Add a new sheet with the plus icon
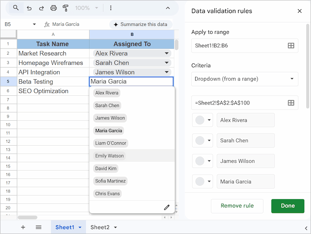Image resolution: width=311 pixels, height=234 pixels. (x=23, y=227)
